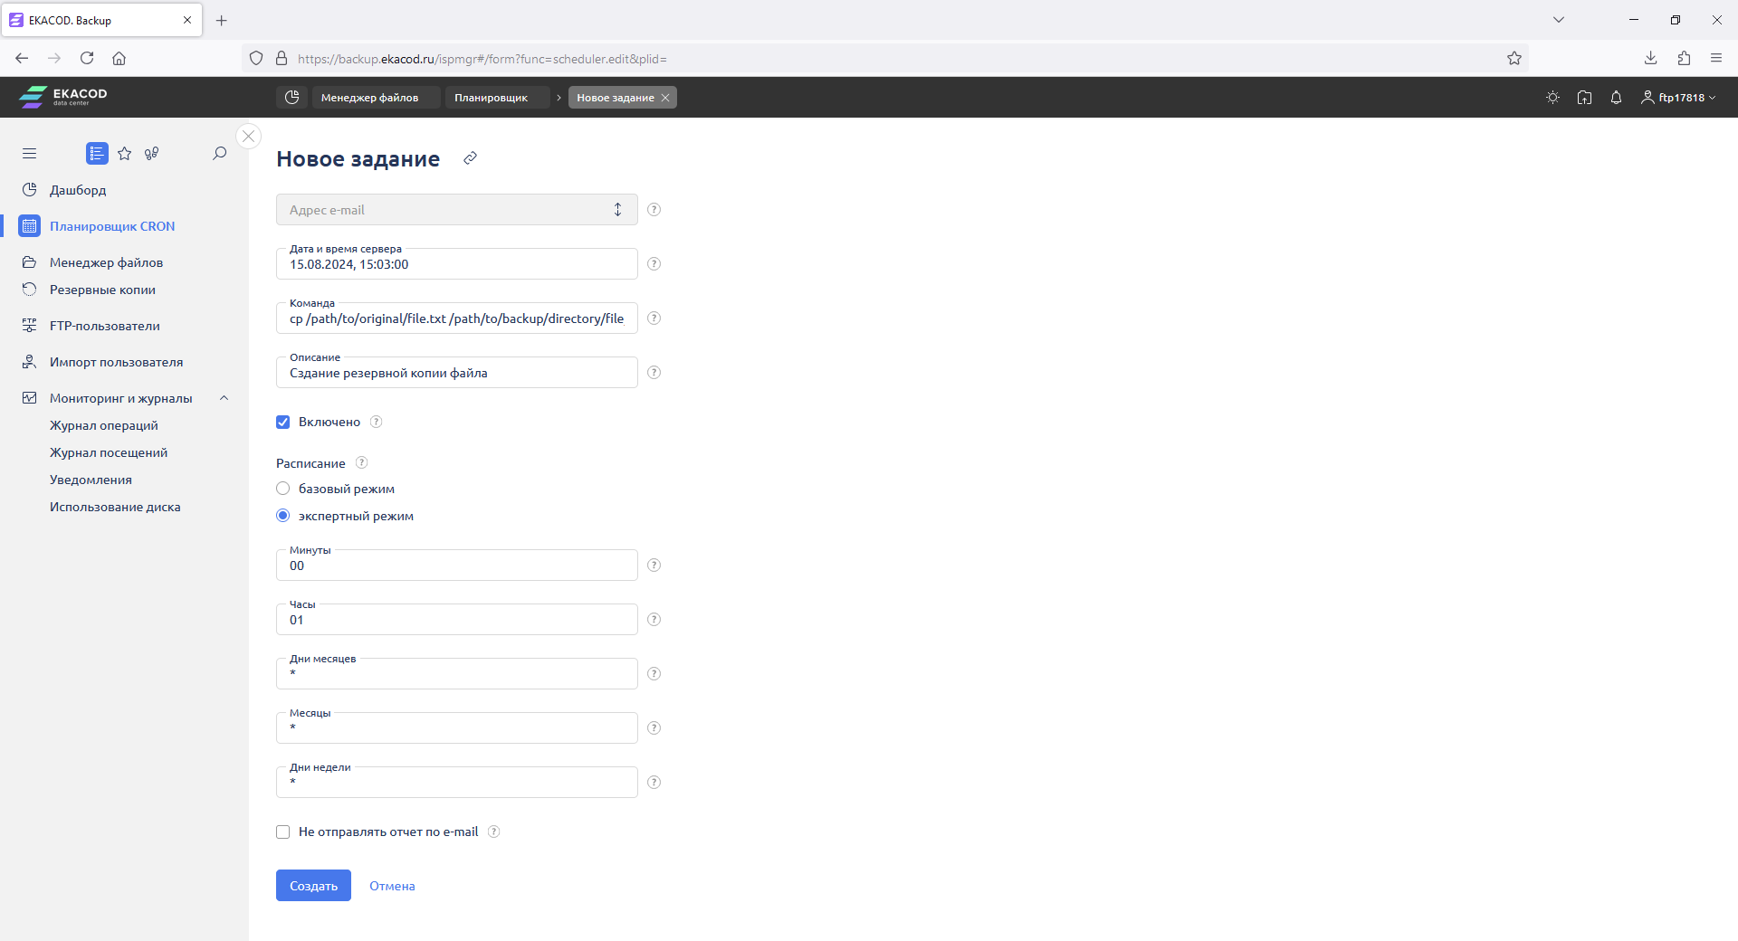Copy link icon beside Новое задание title
This screenshot has height=941, width=1738.
tap(470, 158)
